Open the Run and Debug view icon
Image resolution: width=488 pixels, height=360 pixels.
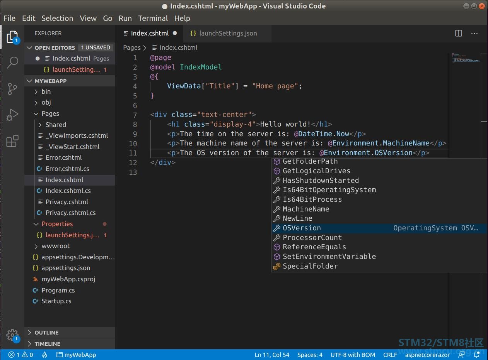click(12, 115)
